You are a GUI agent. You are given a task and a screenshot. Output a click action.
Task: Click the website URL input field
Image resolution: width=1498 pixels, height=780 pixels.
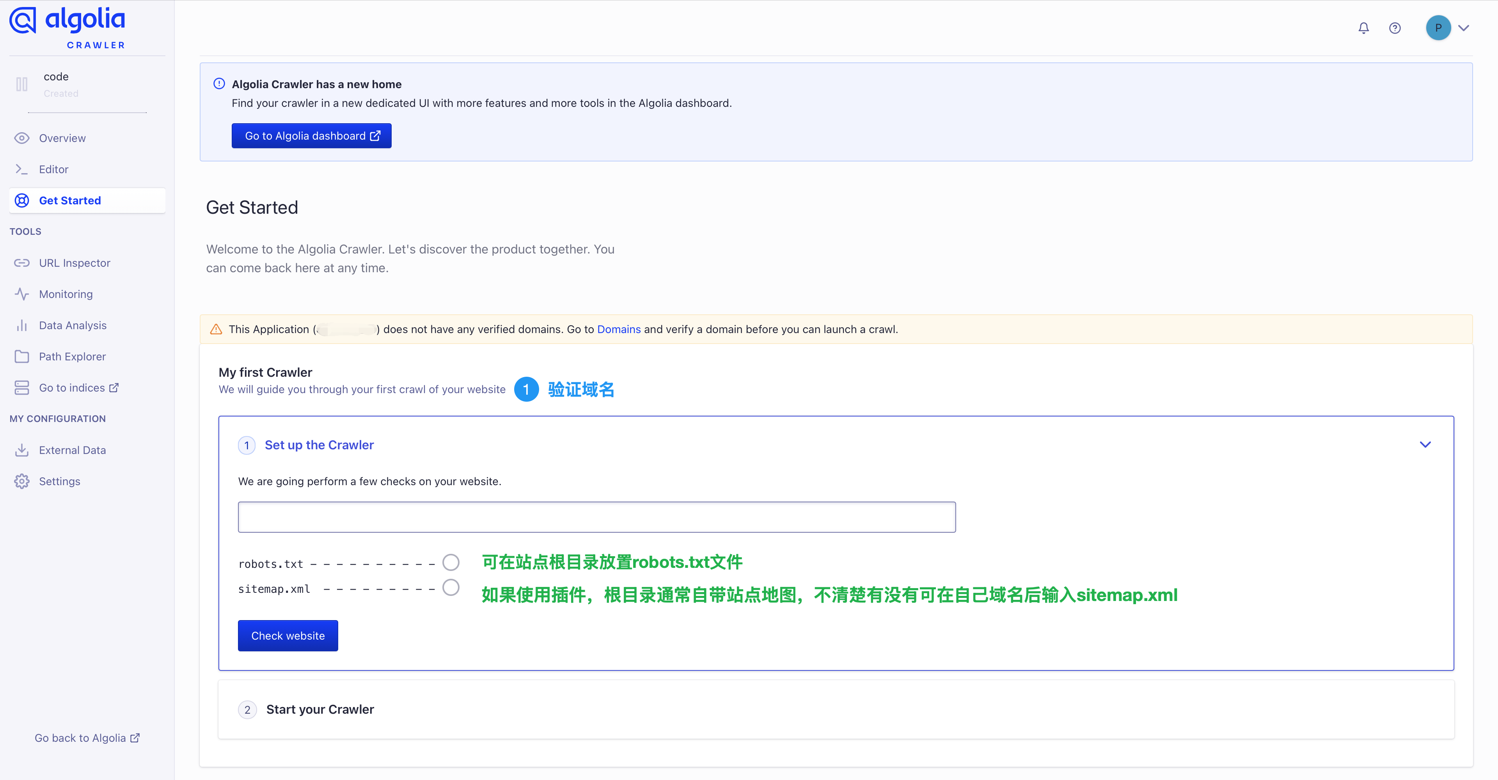(x=596, y=517)
